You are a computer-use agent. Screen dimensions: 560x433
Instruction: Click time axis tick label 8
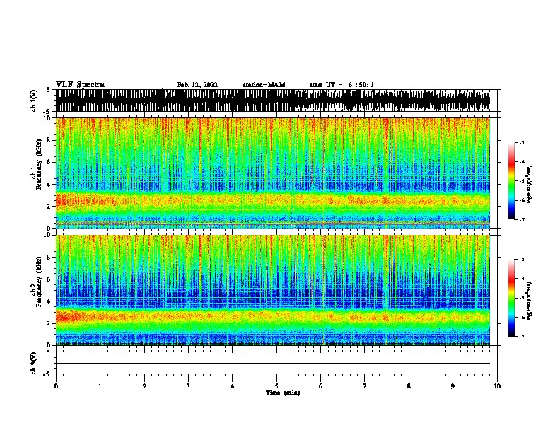[409, 386]
